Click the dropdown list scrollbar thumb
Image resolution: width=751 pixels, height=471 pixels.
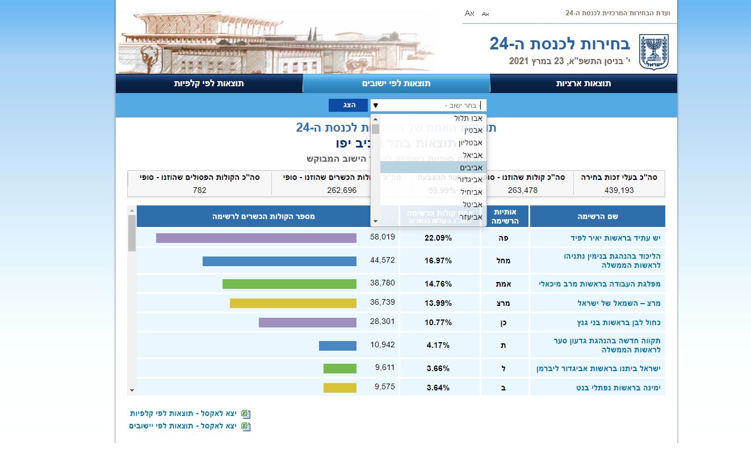[x=375, y=129]
